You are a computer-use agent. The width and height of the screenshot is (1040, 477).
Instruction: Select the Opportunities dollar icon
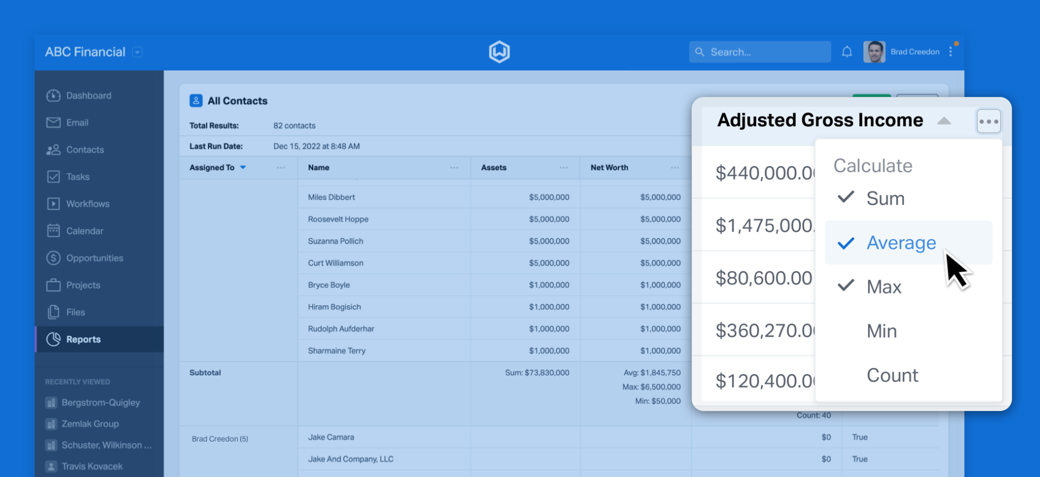(53, 258)
